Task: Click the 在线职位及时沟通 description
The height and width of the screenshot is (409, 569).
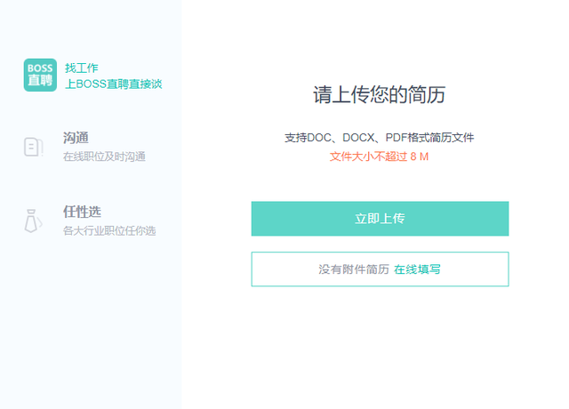Action: [105, 156]
